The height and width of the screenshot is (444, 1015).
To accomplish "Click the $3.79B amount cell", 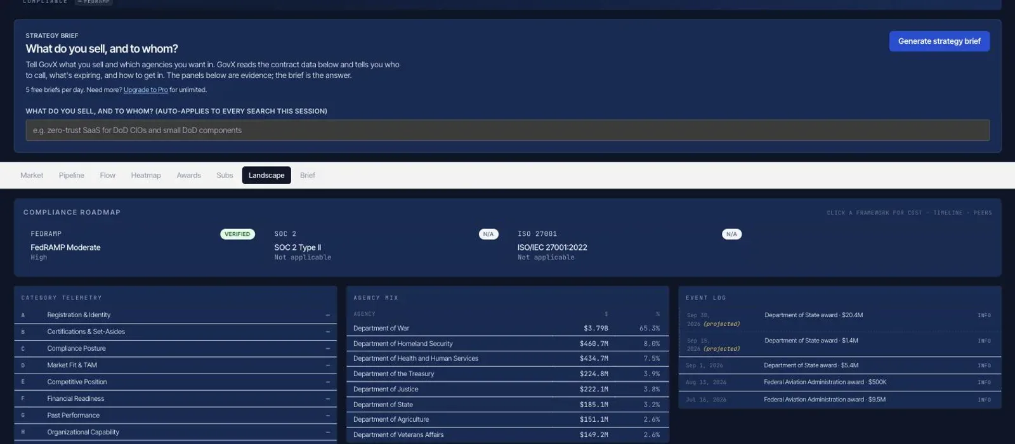I will 596,329.
